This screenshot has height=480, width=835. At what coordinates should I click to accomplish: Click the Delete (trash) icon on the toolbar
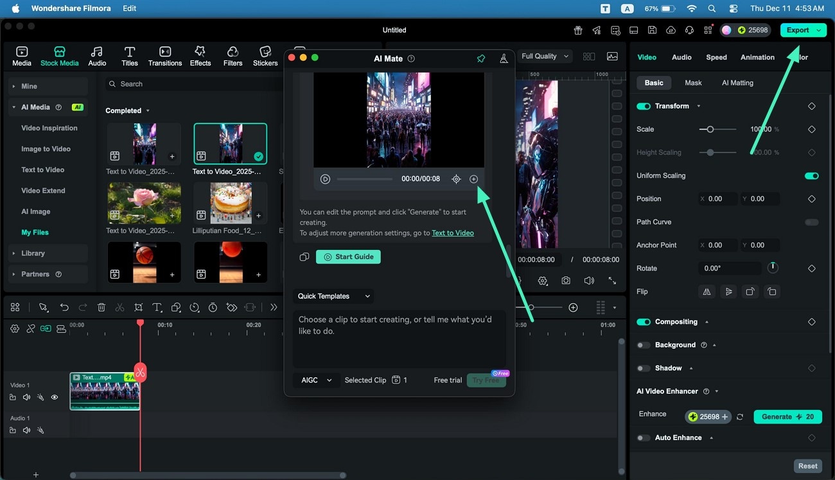tap(101, 307)
